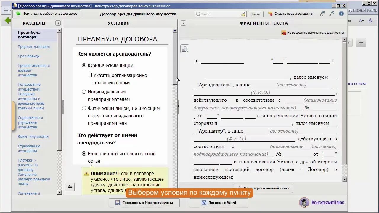Collapse the Разделы panel with arrow
379x213 pixels.
[x=58, y=23]
